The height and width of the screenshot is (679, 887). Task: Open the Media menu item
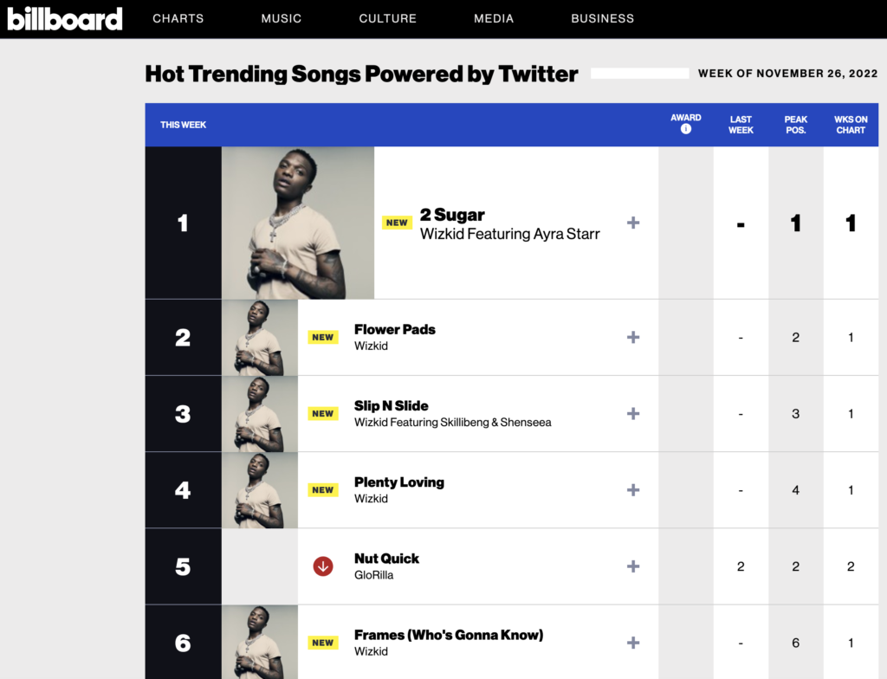[x=494, y=19]
